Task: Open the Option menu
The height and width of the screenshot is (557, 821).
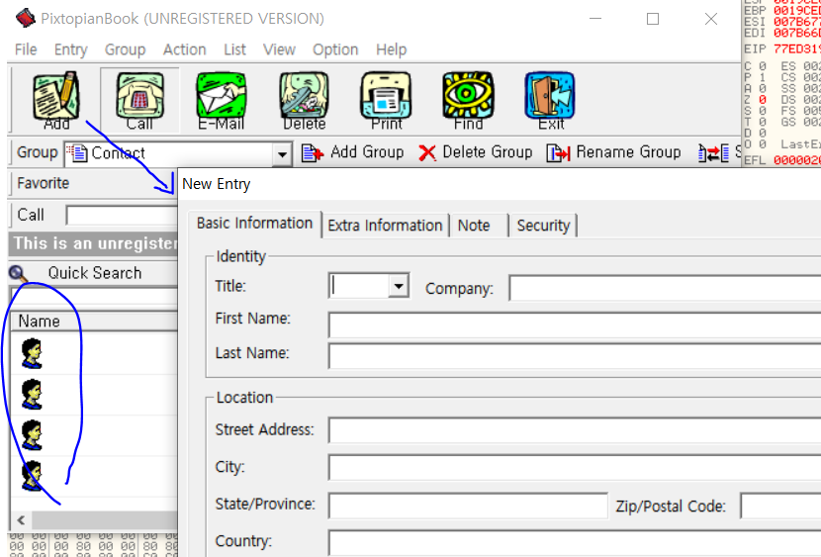Action: click(x=335, y=49)
